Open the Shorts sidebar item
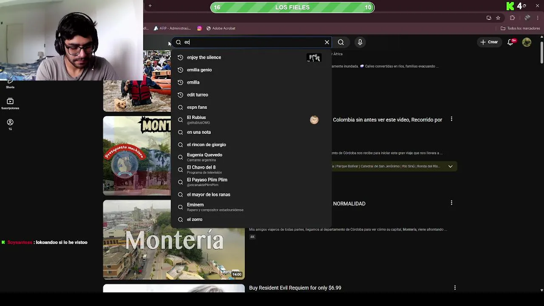This screenshot has height=306, width=544. (x=10, y=83)
